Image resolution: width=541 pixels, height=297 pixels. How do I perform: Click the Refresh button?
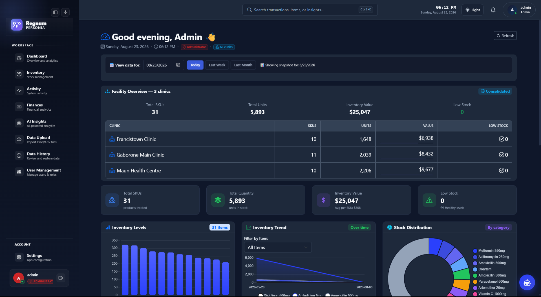[x=505, y=36]
